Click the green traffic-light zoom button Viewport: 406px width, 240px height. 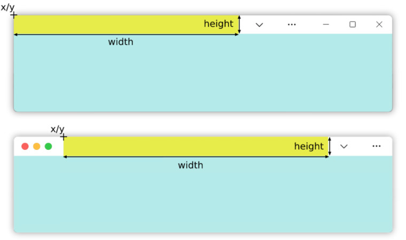pos(49,146)
